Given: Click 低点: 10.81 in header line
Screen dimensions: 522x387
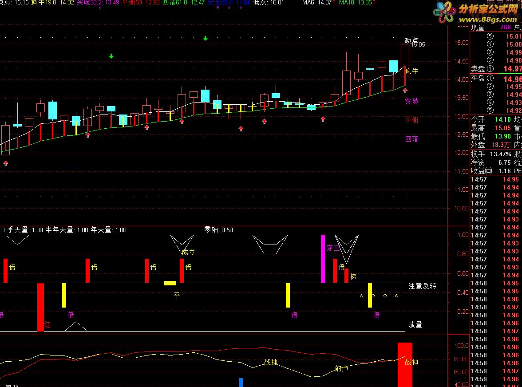Looking at the screenshot, I should 268,3.
